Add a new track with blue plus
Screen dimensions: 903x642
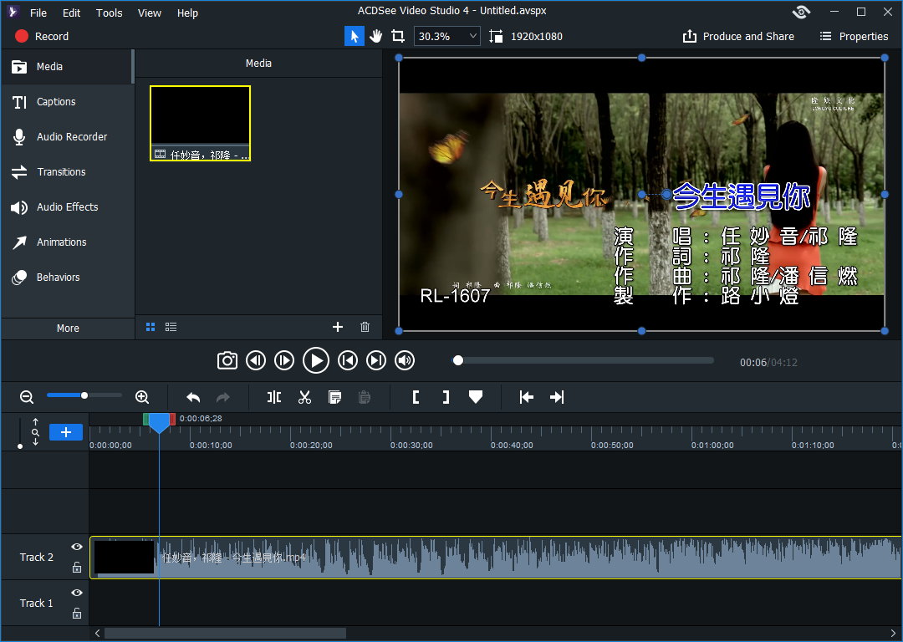coord(66,432)
